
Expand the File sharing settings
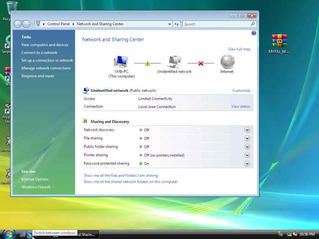(x=247, y=138)
